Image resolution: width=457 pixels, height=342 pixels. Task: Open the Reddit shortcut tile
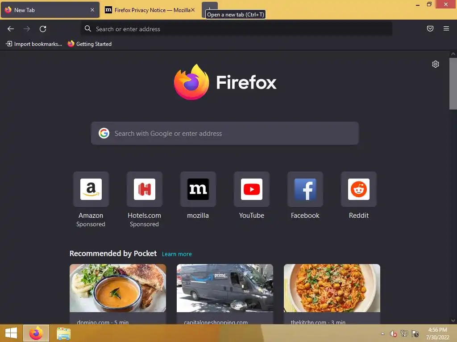359,189
